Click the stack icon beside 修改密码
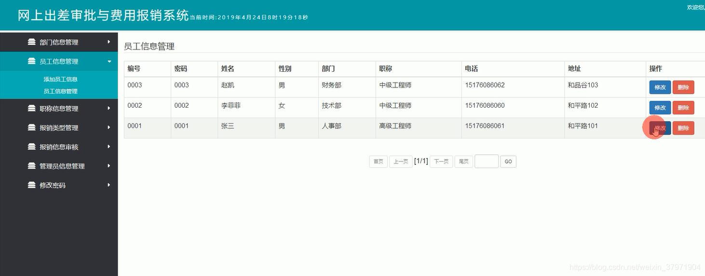The image size is (705, 276). 32,185
